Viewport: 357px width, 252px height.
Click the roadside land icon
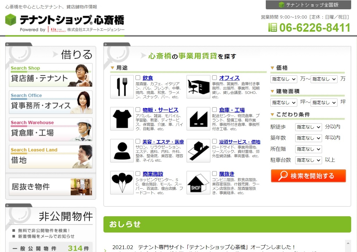(198, 151)
